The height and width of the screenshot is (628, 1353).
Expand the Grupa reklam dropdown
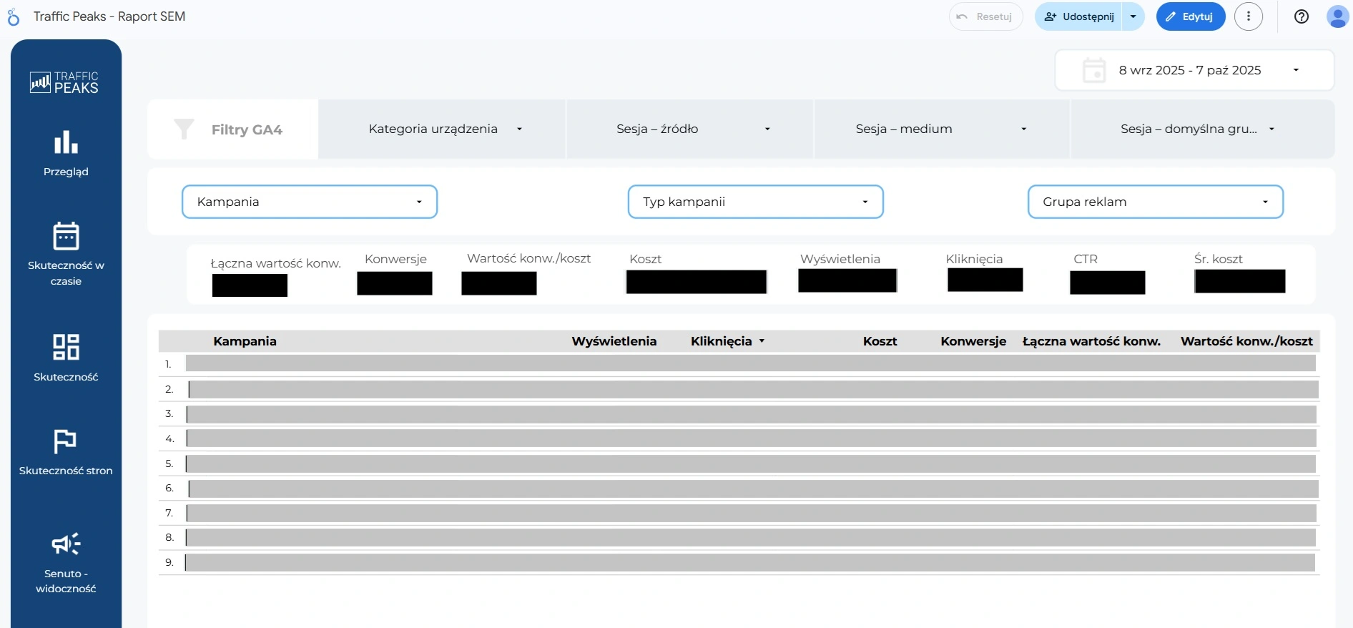click(x=1155, y=202)
